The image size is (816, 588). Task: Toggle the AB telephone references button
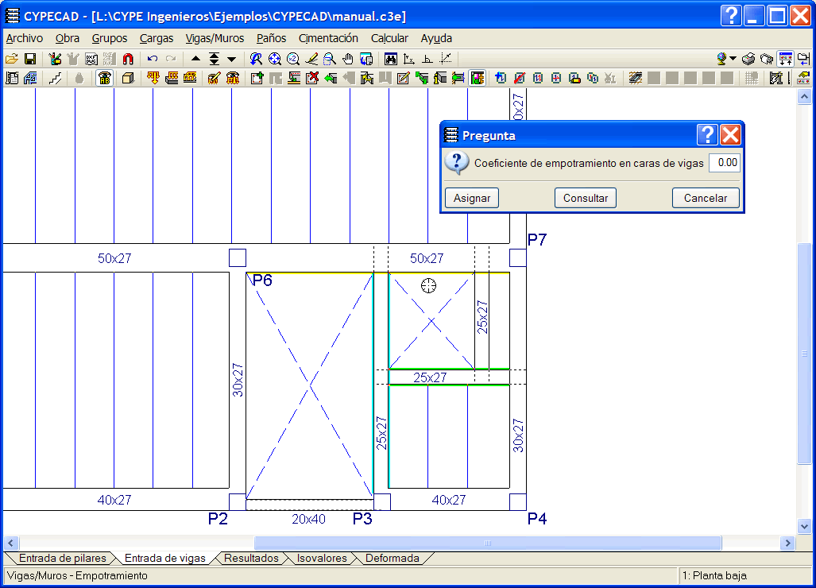click(x=105, y=78)
